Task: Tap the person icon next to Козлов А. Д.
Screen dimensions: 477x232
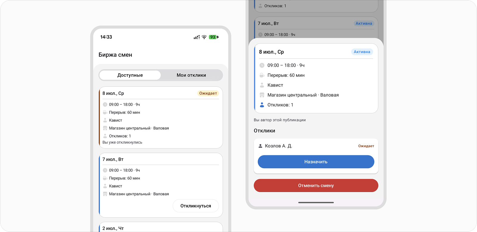Action: (260, 146)
